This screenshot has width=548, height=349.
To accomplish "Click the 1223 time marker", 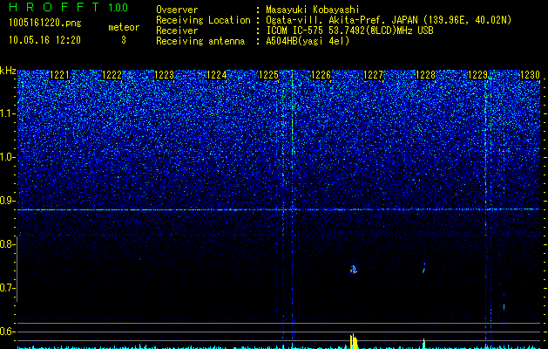I will 165,75.
